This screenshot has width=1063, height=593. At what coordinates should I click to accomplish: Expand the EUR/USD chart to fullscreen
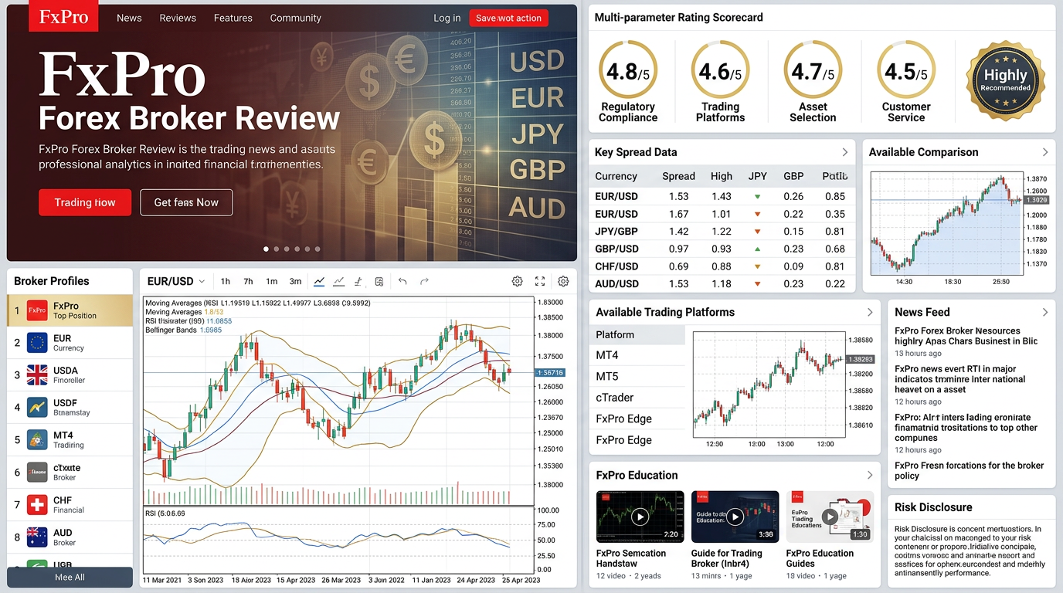pos(540,281)
